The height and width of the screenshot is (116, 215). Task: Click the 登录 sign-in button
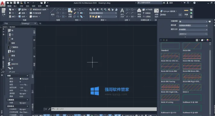[170, 3]
